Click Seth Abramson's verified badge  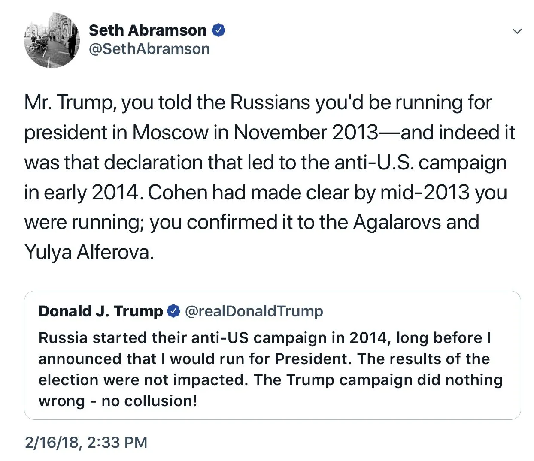(x=218, y=30)
